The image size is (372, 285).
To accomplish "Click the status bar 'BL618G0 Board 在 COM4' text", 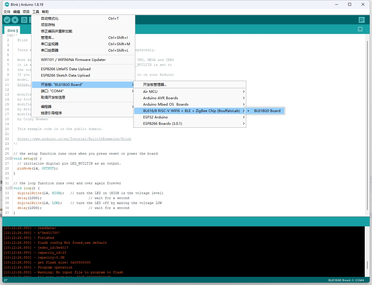I will 346,280.
